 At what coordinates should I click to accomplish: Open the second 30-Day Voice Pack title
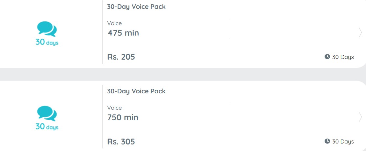pyautogui.click(x=136, y=91)
